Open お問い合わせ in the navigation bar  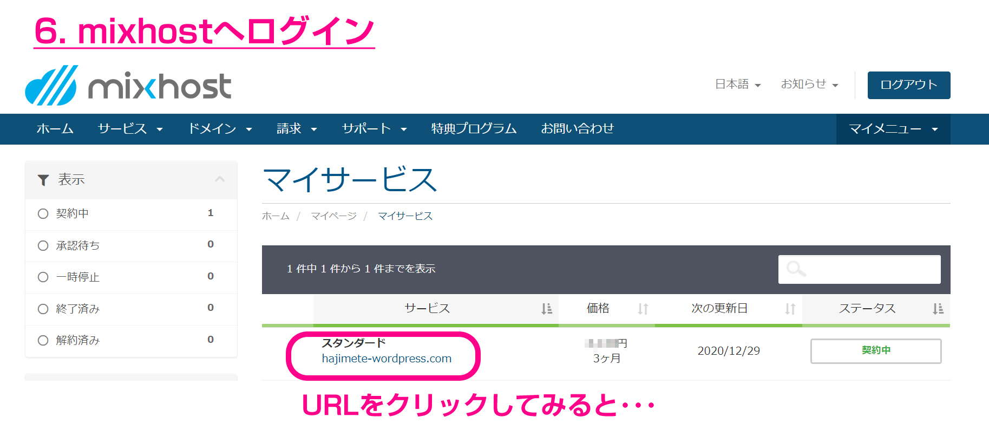[578, 129]
